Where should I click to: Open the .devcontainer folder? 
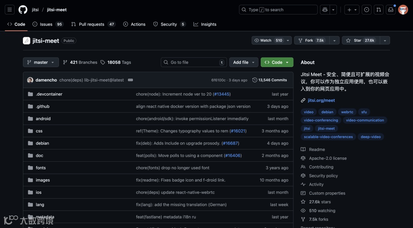coord(49,94)
